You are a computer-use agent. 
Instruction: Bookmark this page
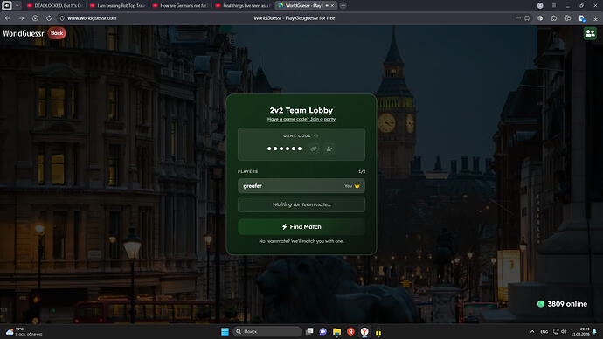coord(527,18)
